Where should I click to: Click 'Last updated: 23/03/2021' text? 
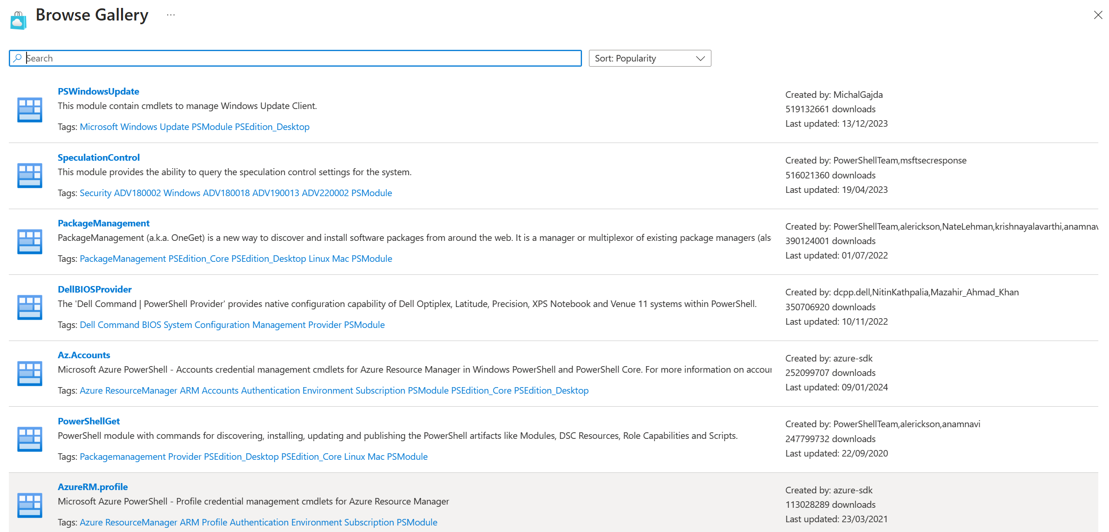click(x=837, y=519)
